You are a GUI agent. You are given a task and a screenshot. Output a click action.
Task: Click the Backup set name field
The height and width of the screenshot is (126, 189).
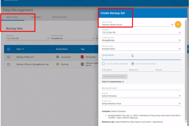pos(141,88)
